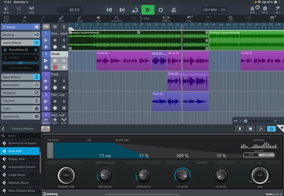
Task: Open the Notepad section
Action: point(21,93)
